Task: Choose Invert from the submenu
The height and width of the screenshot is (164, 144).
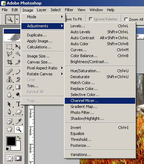Action: (x=100, y=128)
